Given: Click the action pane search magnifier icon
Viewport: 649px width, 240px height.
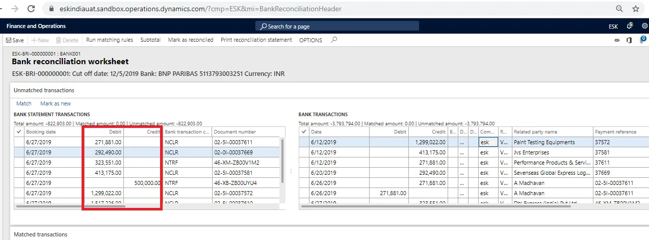Looking at the screenshot, I should (x=334, y=40).
